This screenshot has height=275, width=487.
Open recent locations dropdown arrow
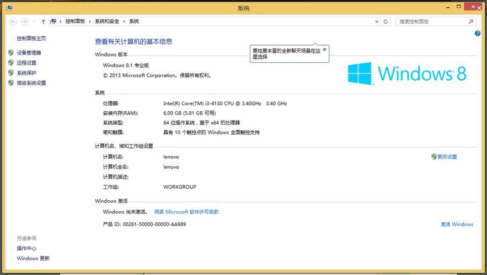point(34,21)
